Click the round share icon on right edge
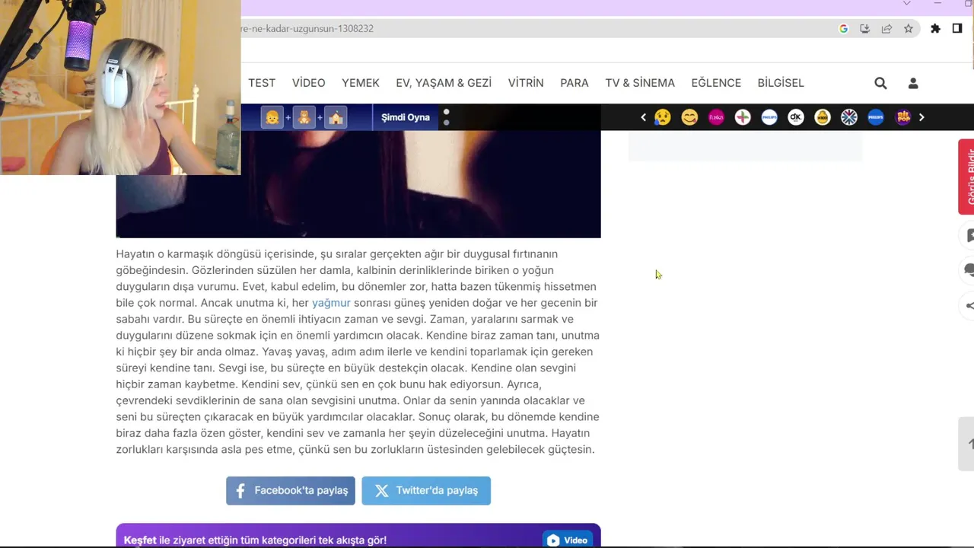The height and width of the screenshot is (548, 974). [967, 306]
